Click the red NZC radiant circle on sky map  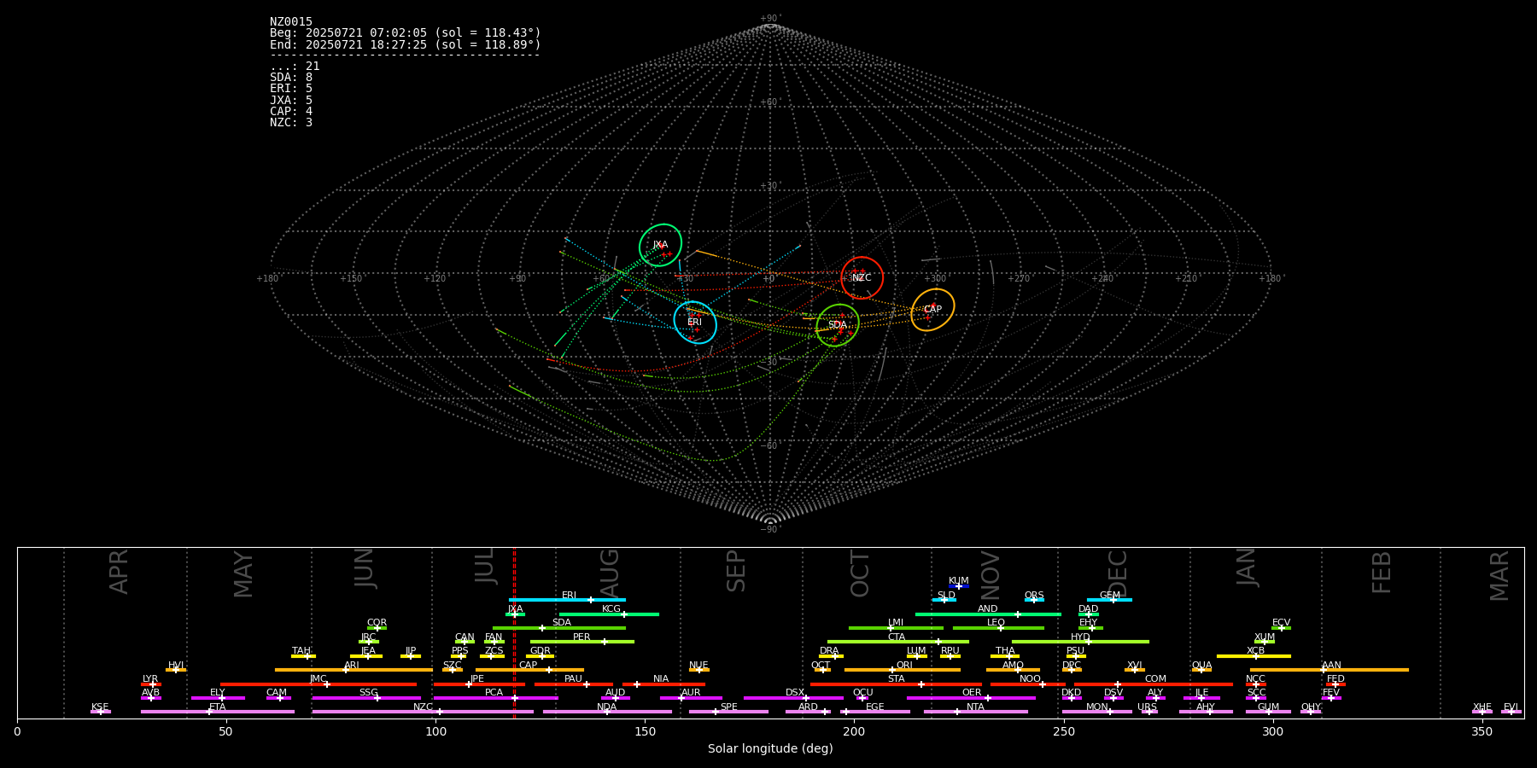(x=862, y=277)
